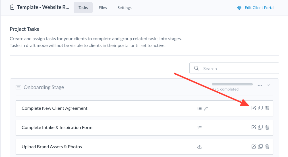Duplicate the Complete Intake & Inspiration Form task
Image resolution: width=288 pixels, height=157 pixels.
(260, 127)
